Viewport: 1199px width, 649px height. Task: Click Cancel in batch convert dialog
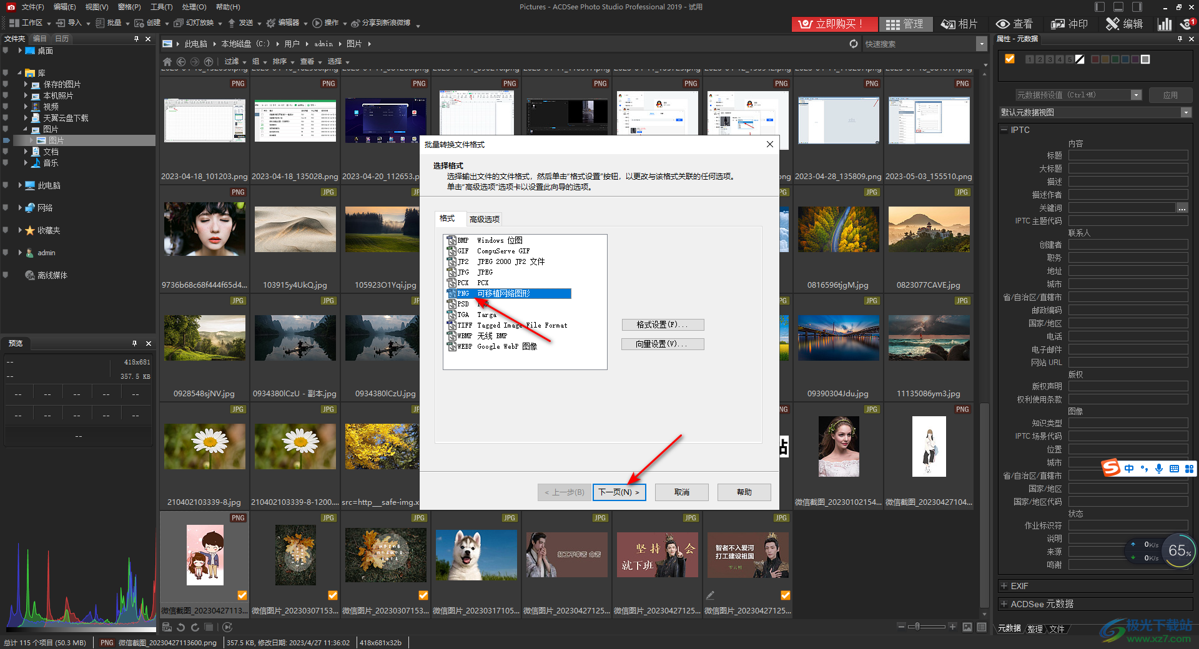click(x=682, y=492)
